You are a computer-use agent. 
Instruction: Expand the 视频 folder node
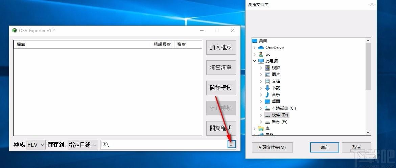[x=261, y=68]
